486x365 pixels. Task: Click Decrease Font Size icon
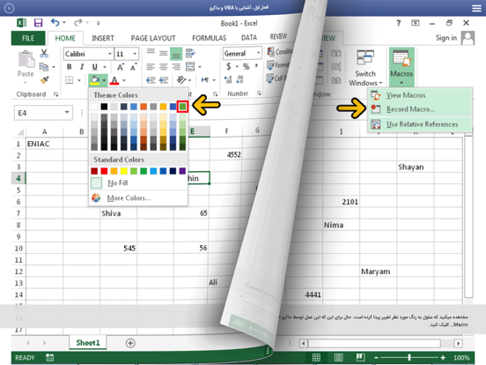pyautogui.click(x=134, y=67)
